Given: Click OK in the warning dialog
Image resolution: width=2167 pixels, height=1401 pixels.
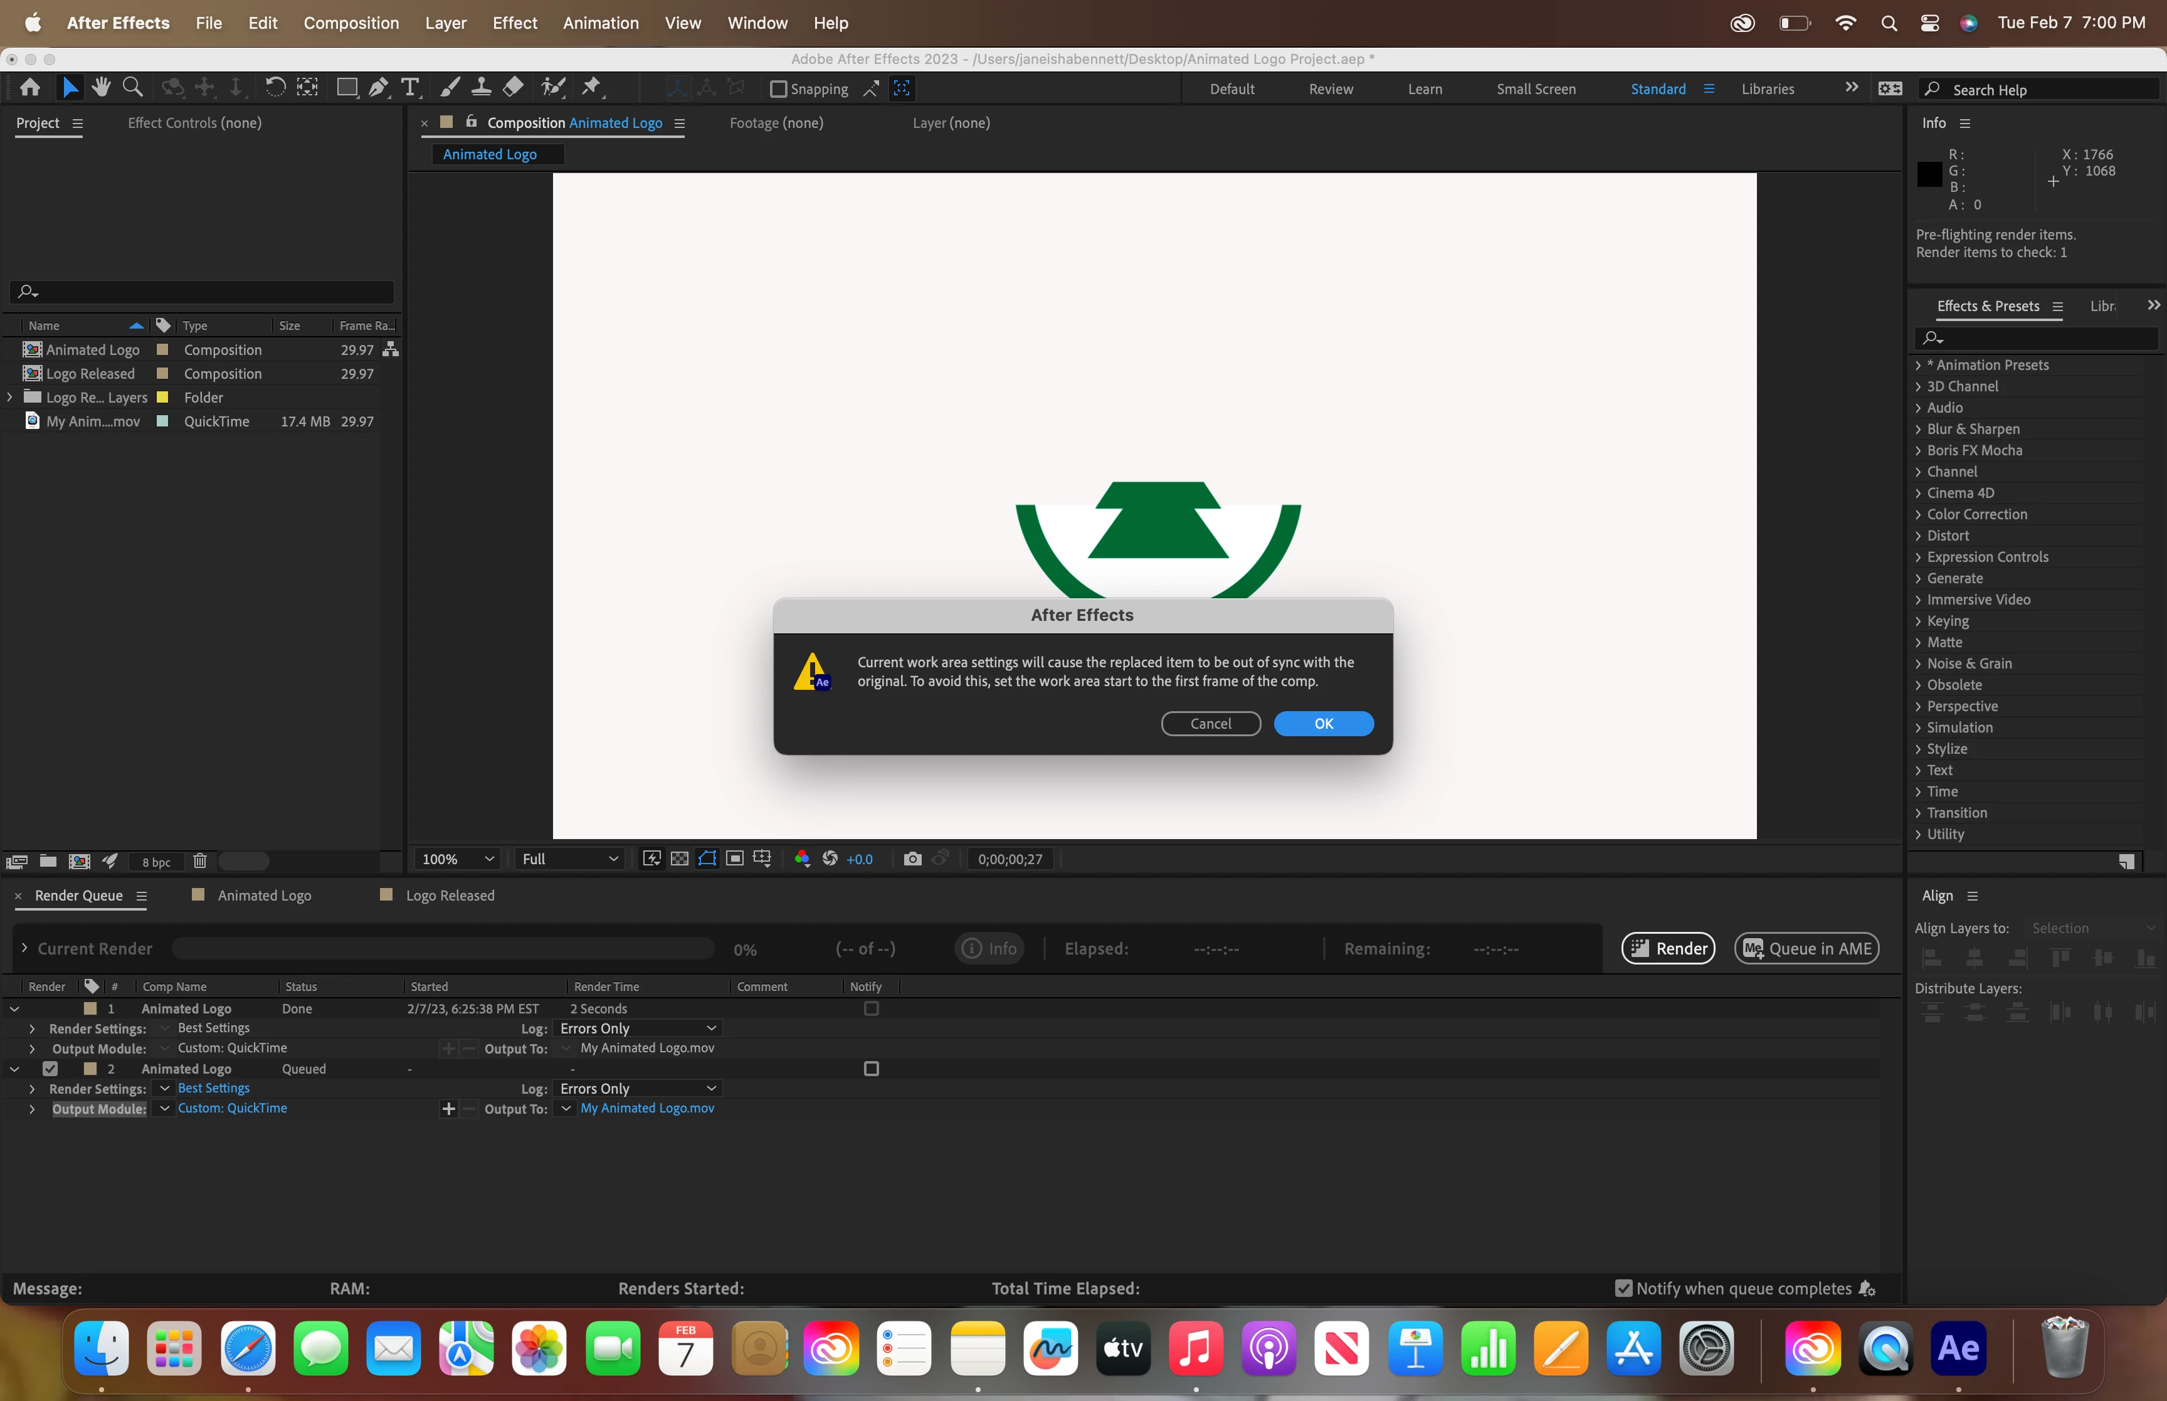Looking at the screenshot, I should (x=1323, y=723).
